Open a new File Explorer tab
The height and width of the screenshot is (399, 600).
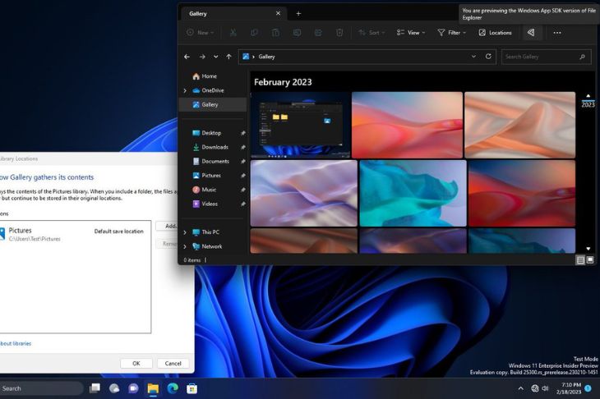pos(298,13)
